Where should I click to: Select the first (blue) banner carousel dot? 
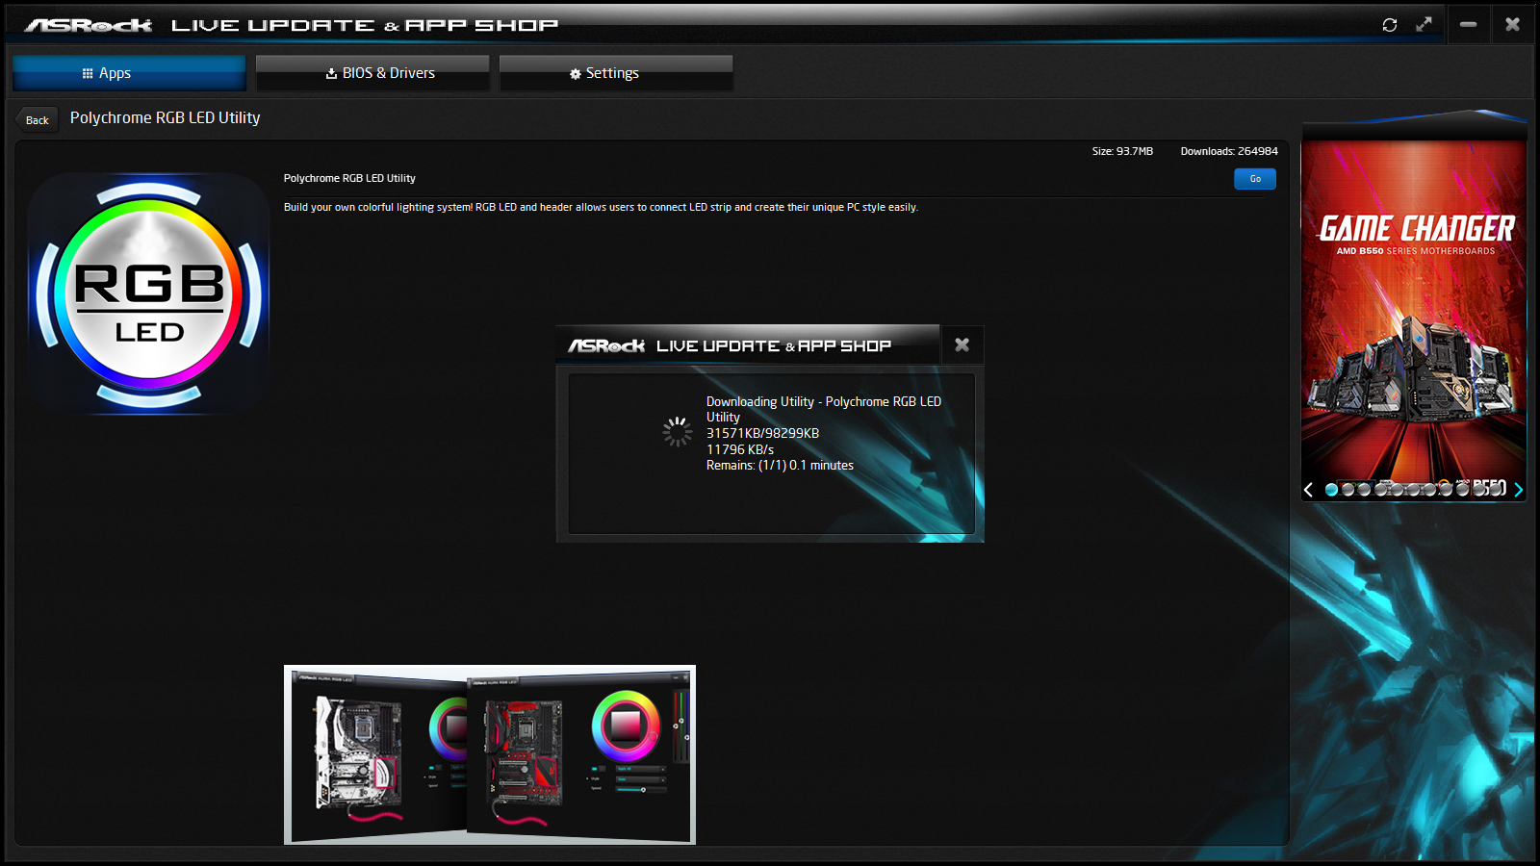(1331, 490)
